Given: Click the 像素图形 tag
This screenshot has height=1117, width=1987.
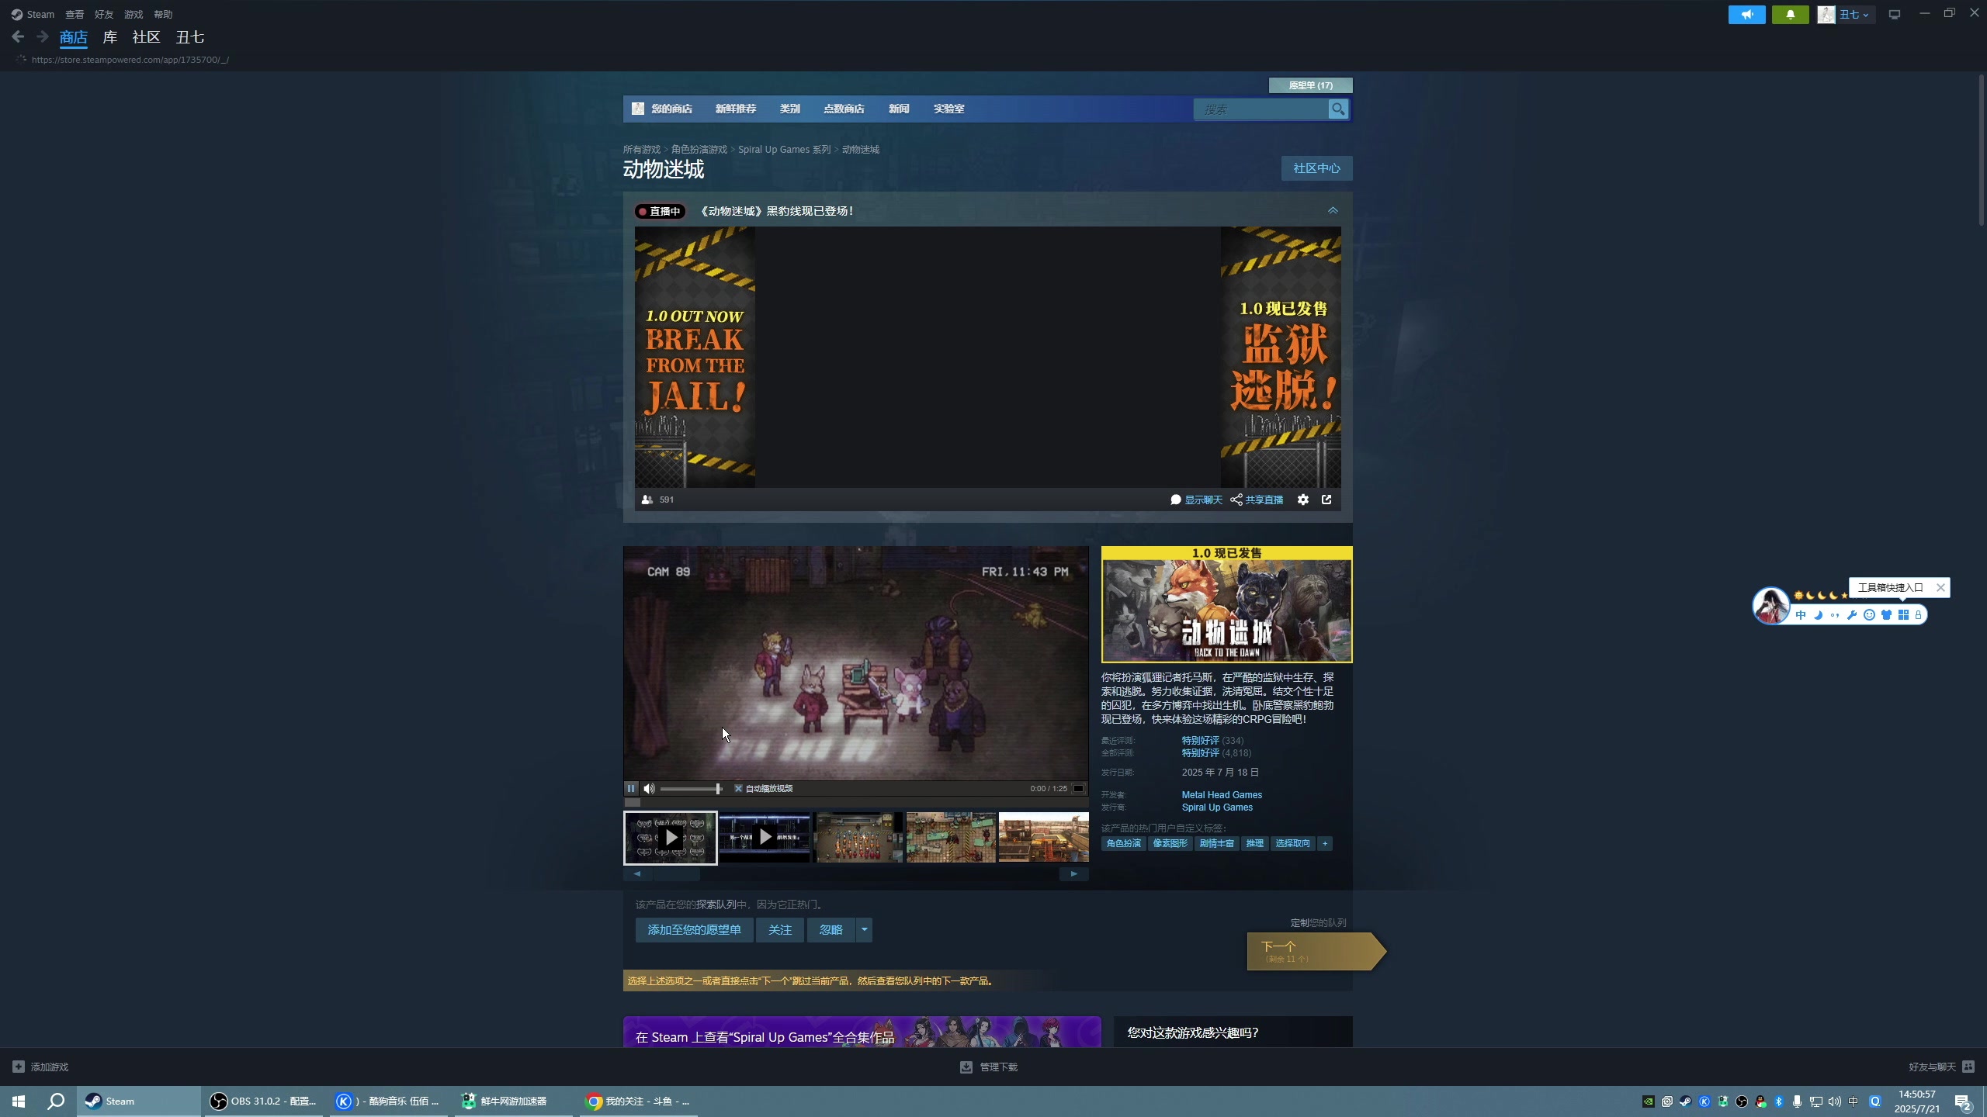Looking at the screenshot, I should pyautogui.click(x=1170, y=843).
